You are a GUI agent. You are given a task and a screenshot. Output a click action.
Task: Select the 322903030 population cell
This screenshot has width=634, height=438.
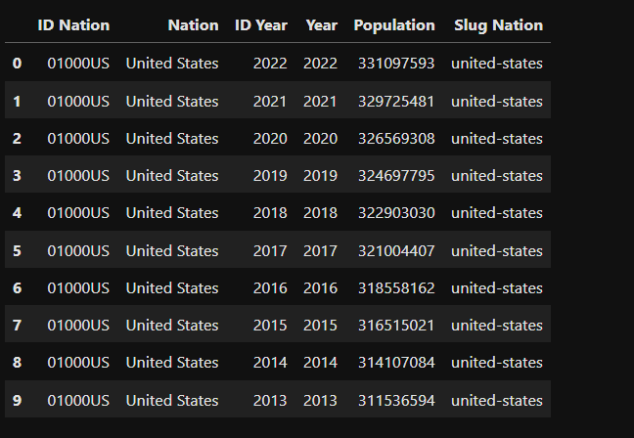396,213
